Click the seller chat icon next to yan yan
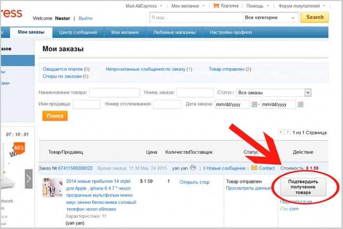Image resolution: width=343 pixels, height=229 pixels. [193, 168]
